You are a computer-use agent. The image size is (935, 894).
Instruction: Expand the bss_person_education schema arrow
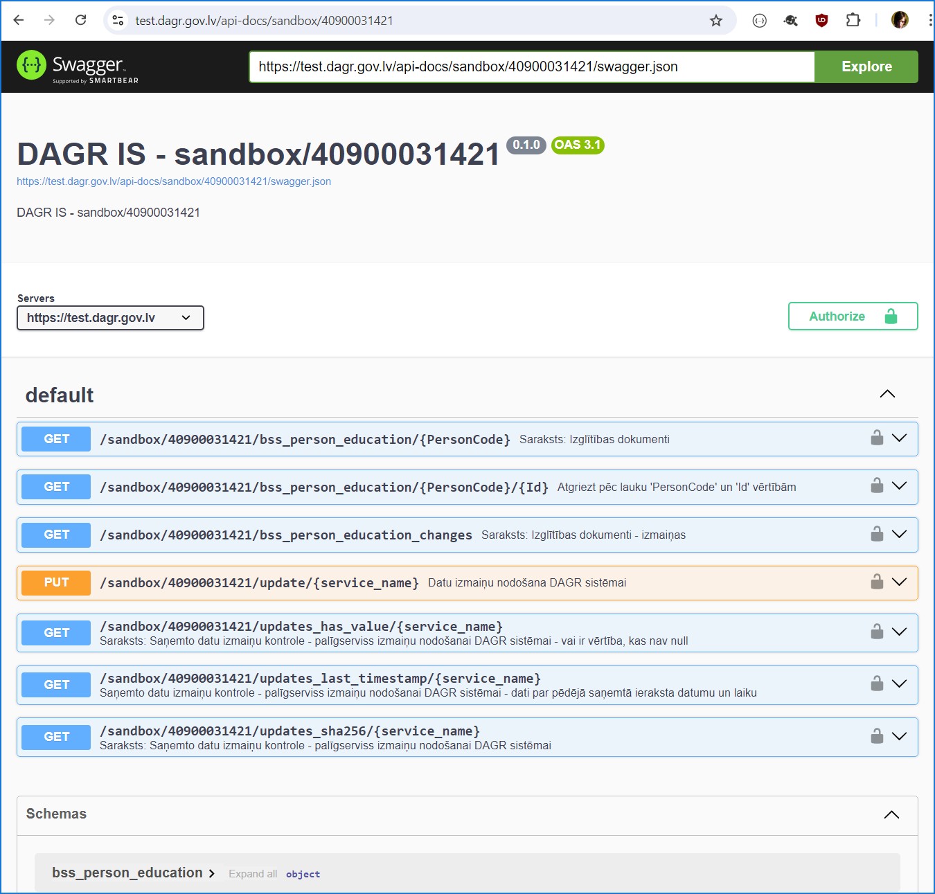[211, 874]
